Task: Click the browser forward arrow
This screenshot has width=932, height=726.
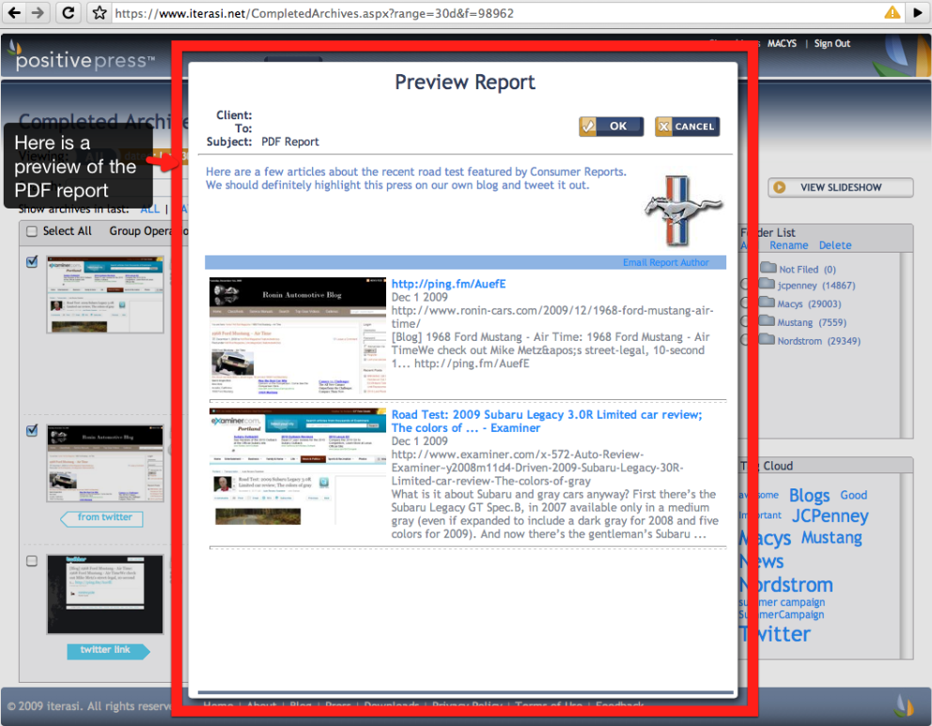Action: click(x=38, y=12)
